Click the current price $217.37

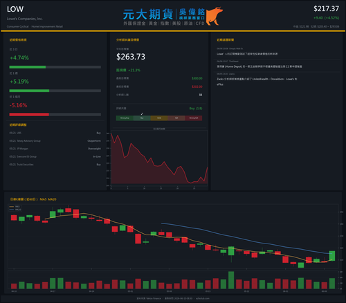coord(326,9)
